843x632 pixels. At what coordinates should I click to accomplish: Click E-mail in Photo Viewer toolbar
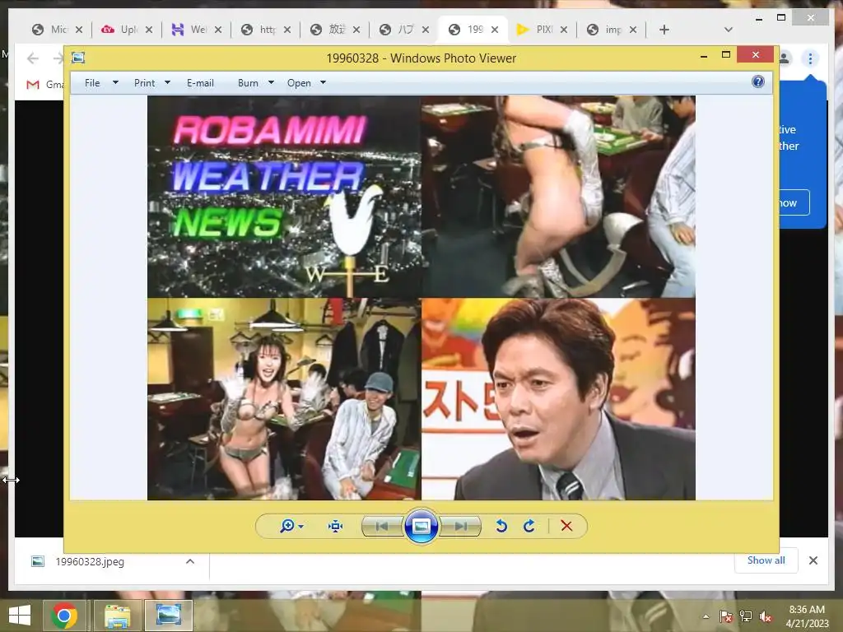200,83
